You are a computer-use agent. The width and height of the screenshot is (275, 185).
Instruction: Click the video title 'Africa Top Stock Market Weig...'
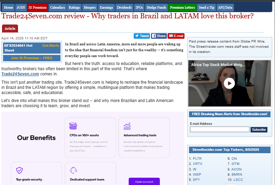pyautogui.click(x=218, y=65)
